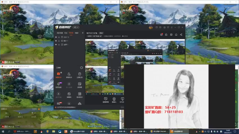The image size is (239, 134).
Task: Open the 主播任务 tool
Action: [x=79, y=75]
